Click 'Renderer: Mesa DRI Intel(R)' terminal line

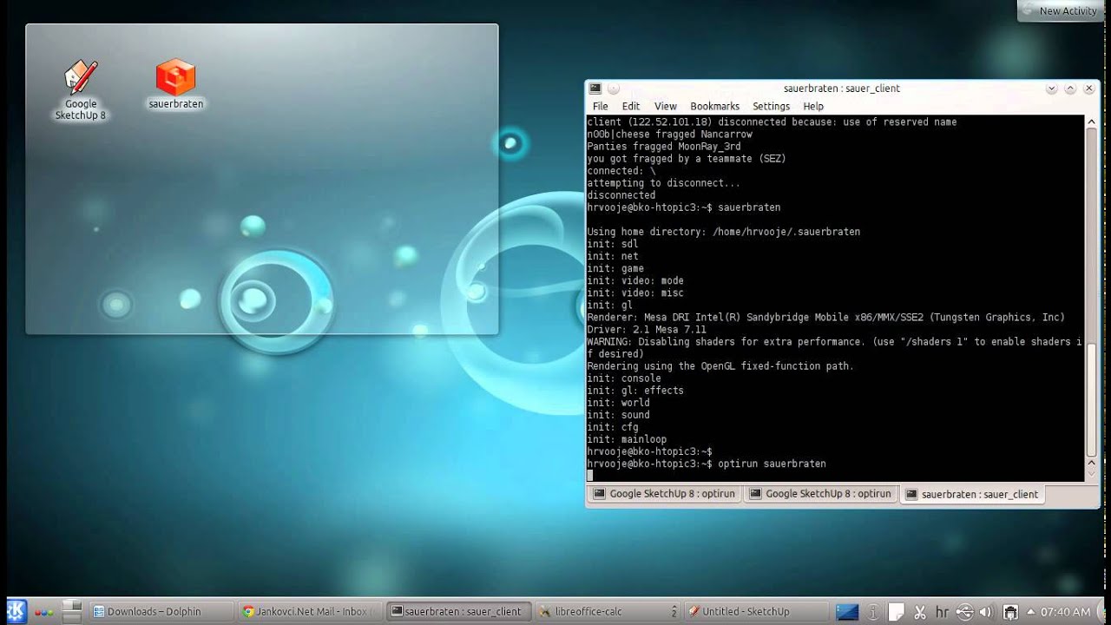[825, 318]
